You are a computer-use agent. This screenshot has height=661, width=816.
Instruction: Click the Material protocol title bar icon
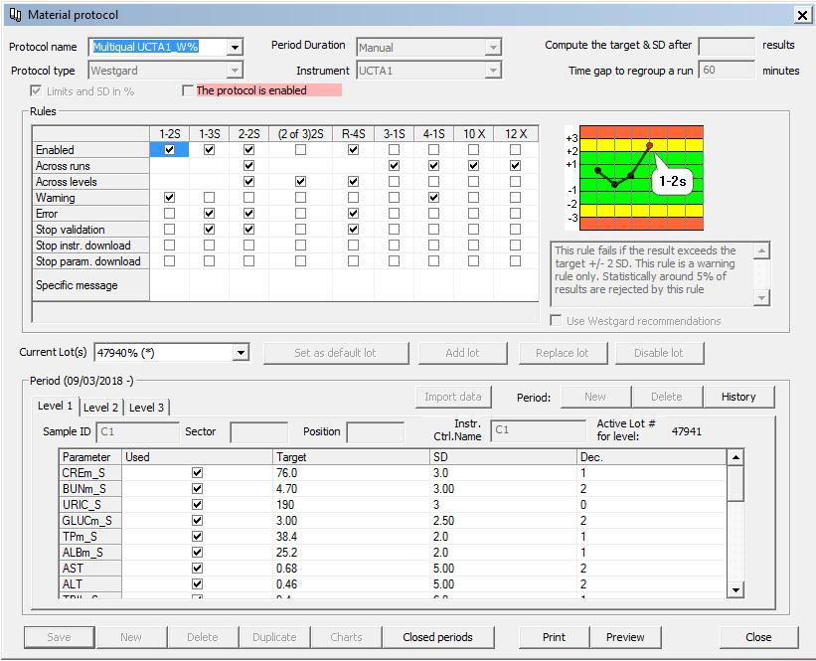tap(15, 15)
